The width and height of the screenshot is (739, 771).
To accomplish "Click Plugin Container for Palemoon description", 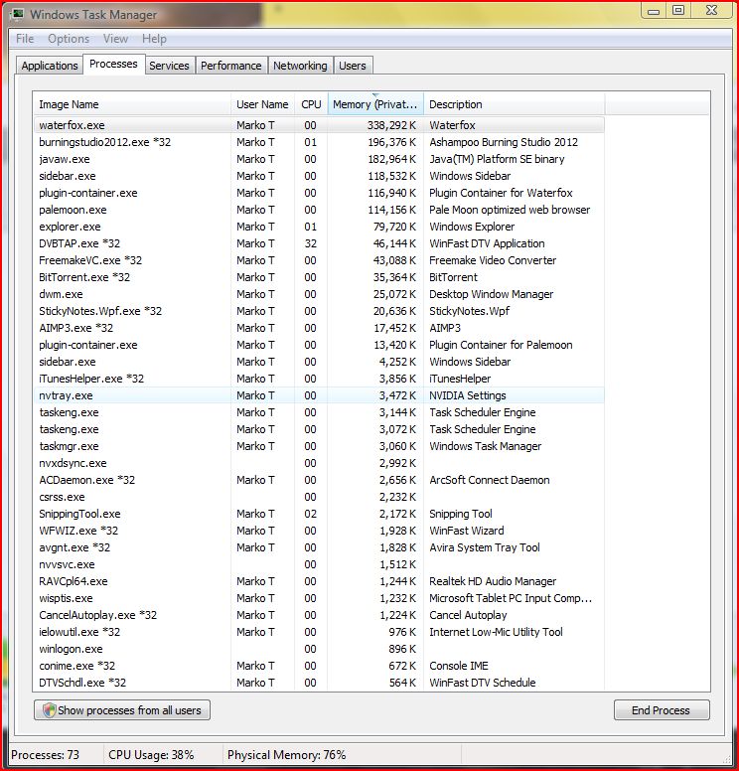I will 501,345.
